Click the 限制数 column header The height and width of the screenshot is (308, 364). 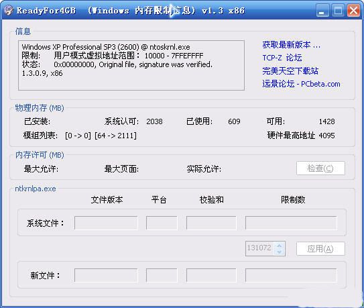[293, 200]
